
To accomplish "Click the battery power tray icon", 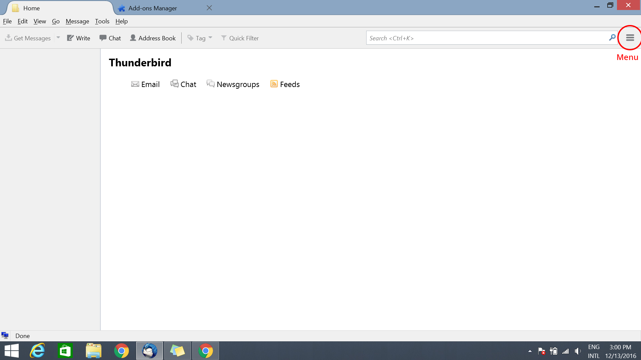I will pos(554,351).
